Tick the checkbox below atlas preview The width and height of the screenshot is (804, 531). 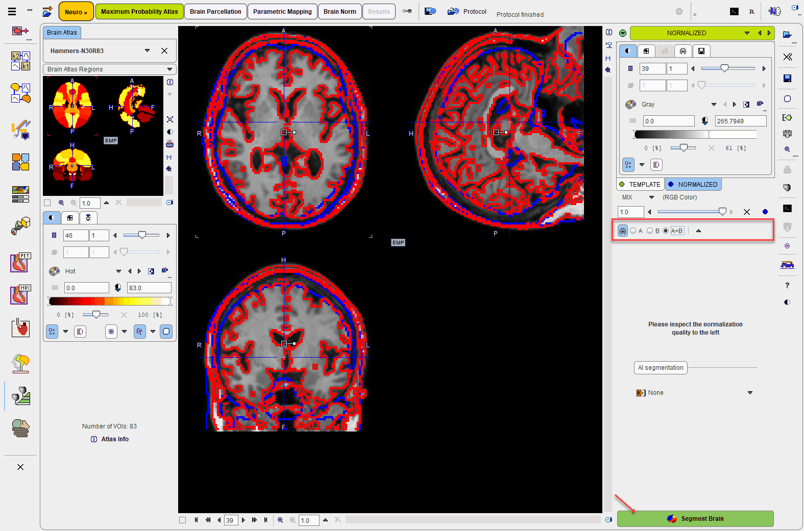coord(47,203)
